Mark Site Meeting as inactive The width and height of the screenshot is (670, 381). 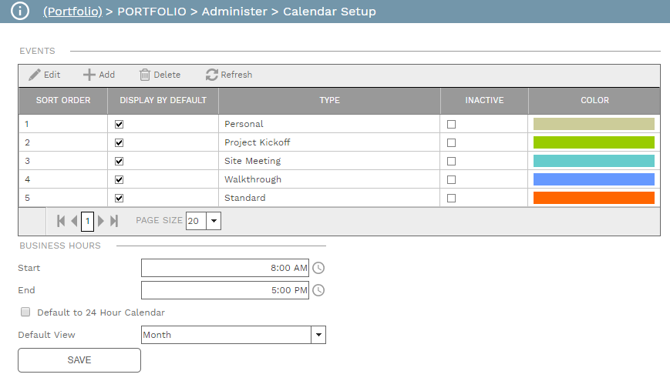[451, 161]
